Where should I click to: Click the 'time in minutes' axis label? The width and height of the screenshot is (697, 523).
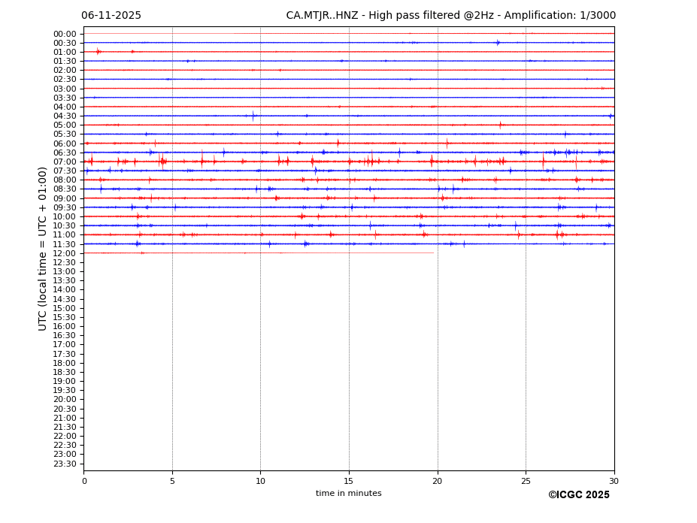tap(348, 494)
